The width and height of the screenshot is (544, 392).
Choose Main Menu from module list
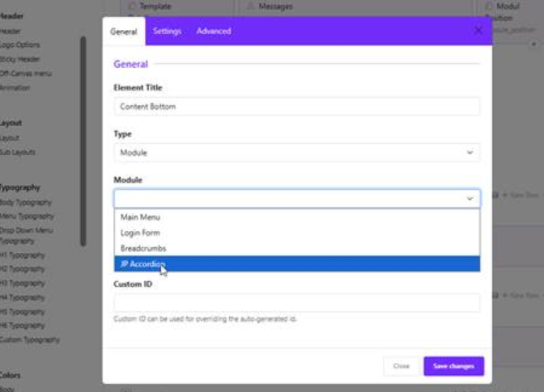[x=297, y=217]
